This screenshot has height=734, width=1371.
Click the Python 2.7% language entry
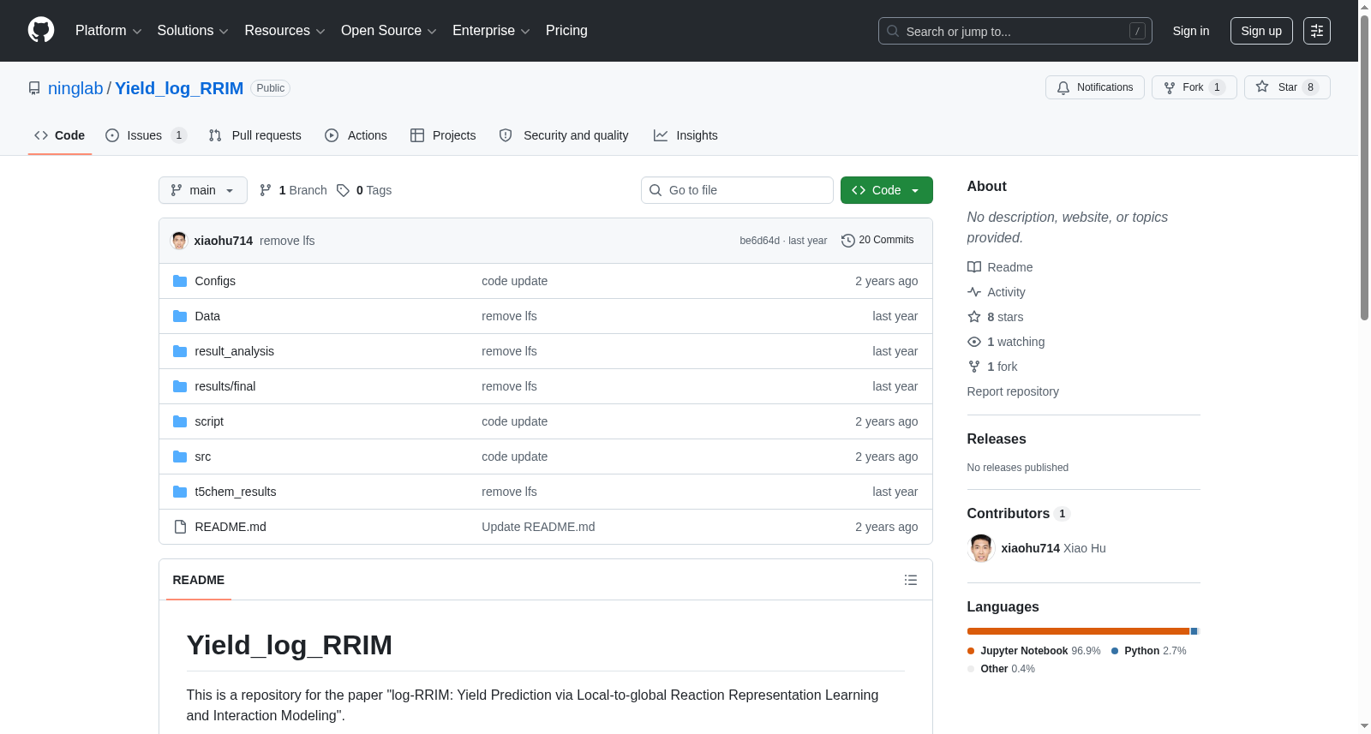[1149, 651]
